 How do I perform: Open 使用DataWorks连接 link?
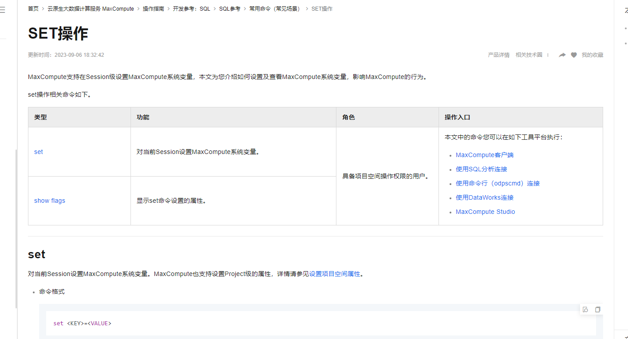pos(485,197)
